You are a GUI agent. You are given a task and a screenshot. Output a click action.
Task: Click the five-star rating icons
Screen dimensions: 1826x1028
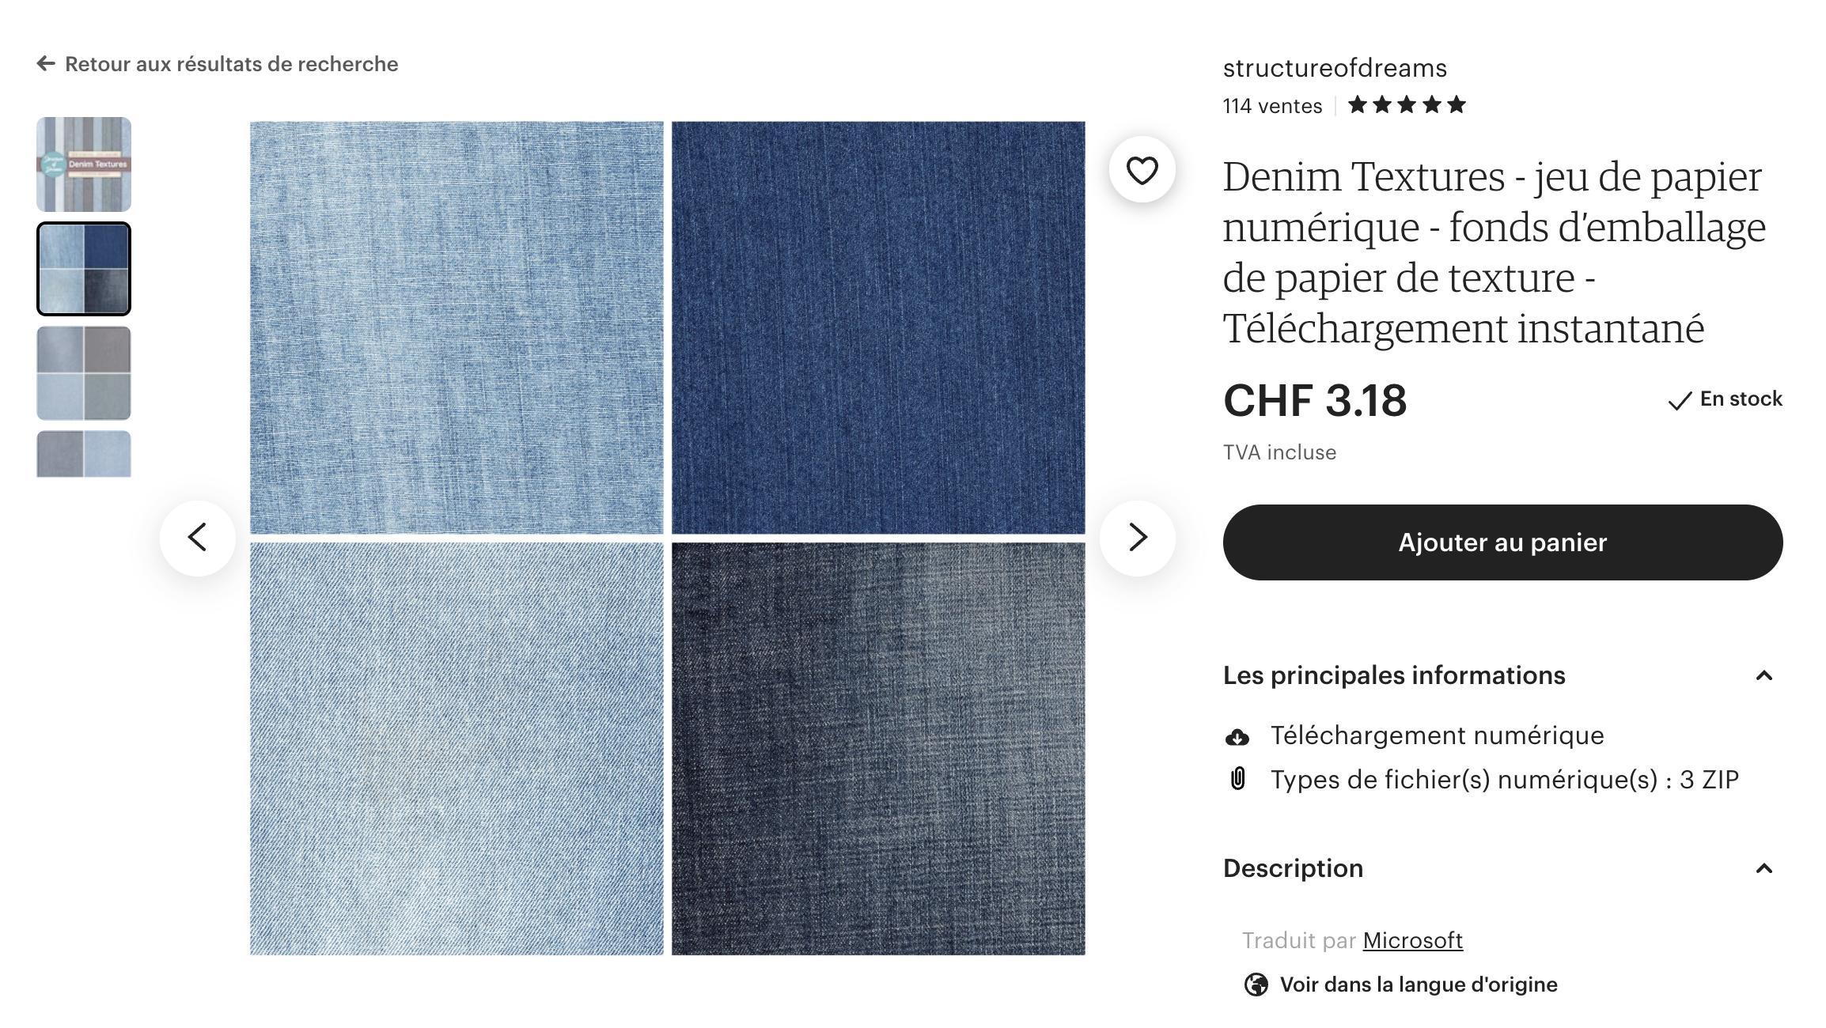click(x=1407, y=105)
